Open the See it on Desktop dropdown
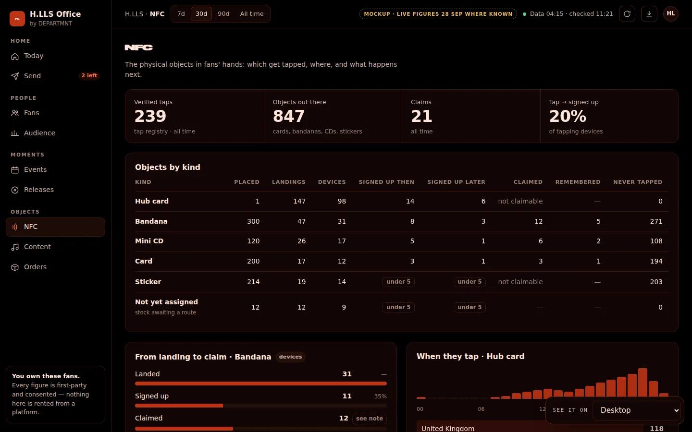The image size is (692, 432). (x=637, y=410)
